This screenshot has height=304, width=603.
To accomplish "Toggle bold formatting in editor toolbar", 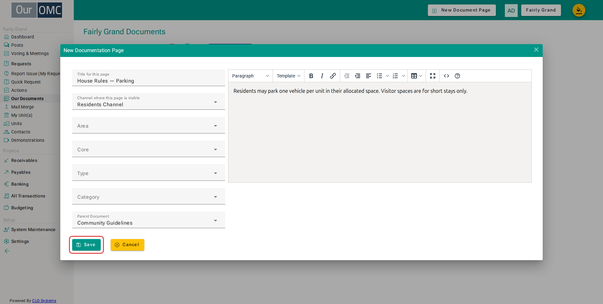I will click(x=311, y=76).
